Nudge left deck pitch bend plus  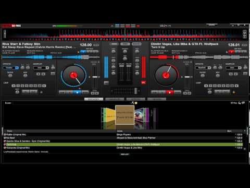click(x=97, y=93)
